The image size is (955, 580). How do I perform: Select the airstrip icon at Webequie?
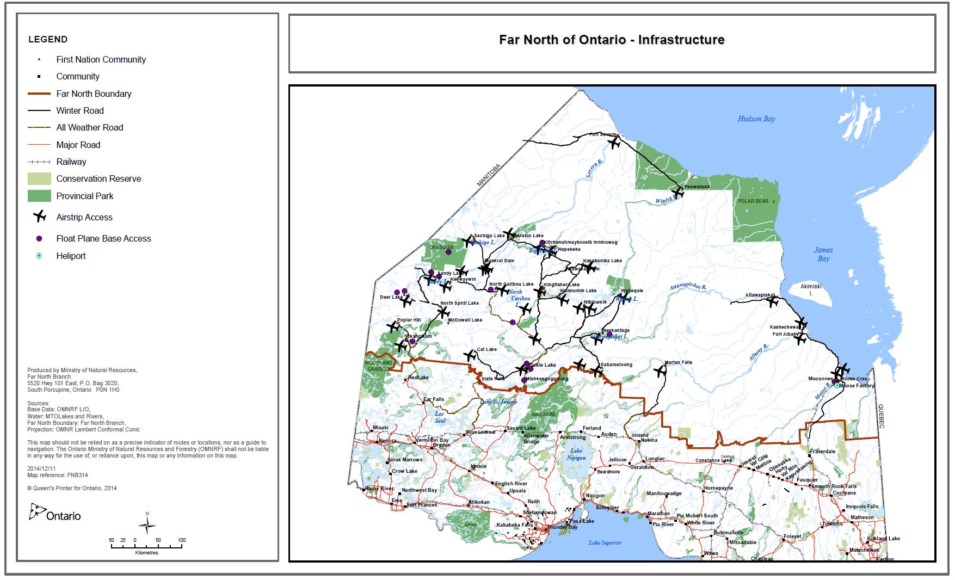coord(624,298)
